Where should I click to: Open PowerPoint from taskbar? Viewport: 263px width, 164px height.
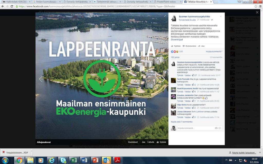pyautogui.click(x=96, y=160)
